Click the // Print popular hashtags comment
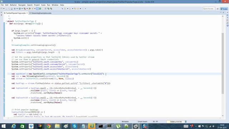The width and height of the screenshot is (229, 129). 25,110
